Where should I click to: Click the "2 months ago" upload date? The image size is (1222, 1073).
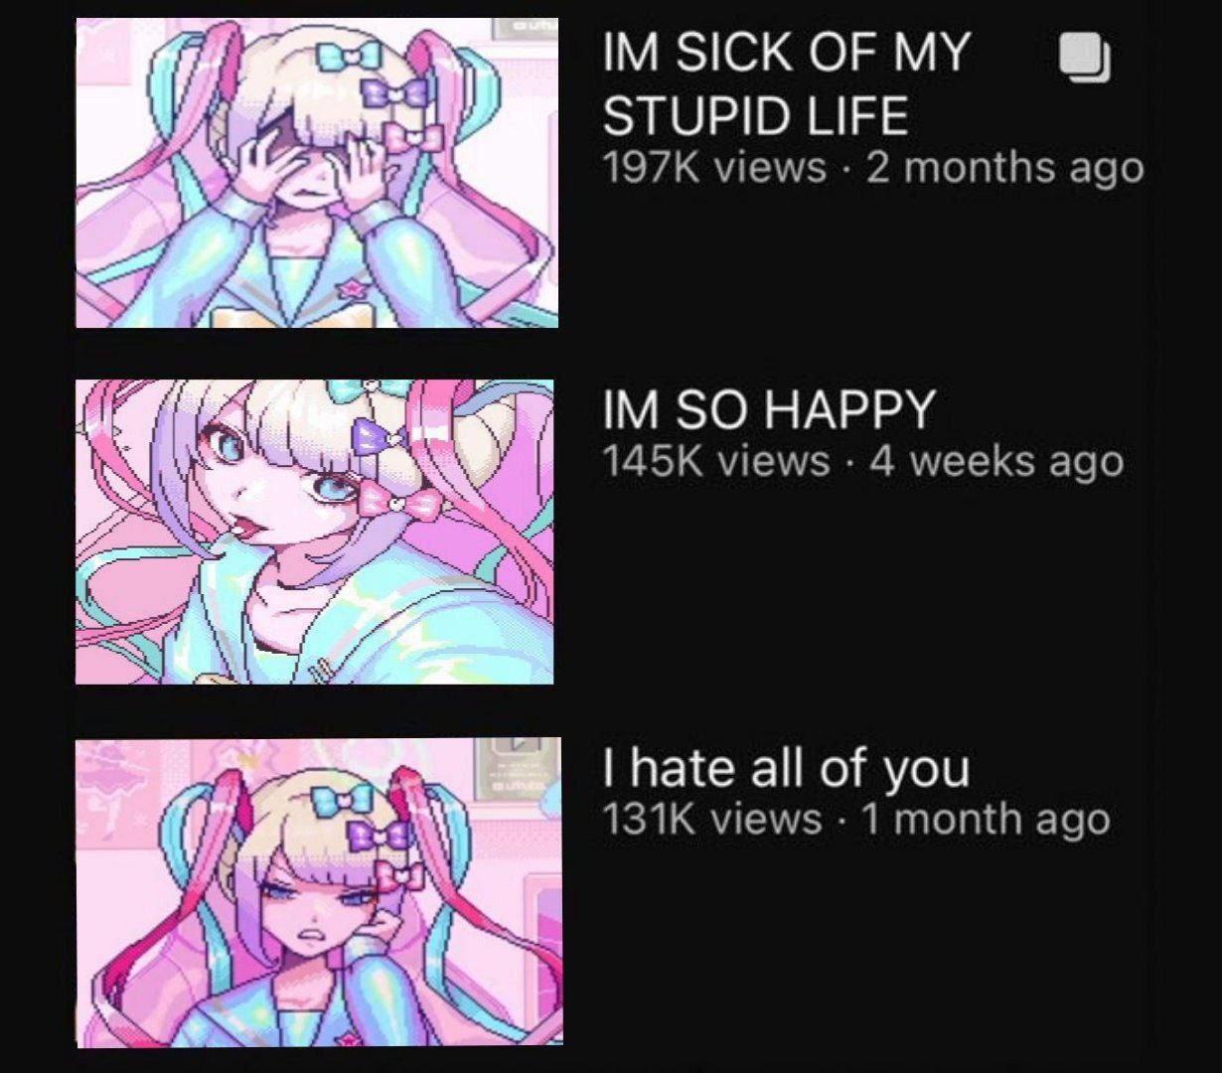click(x=1004, y=167)
